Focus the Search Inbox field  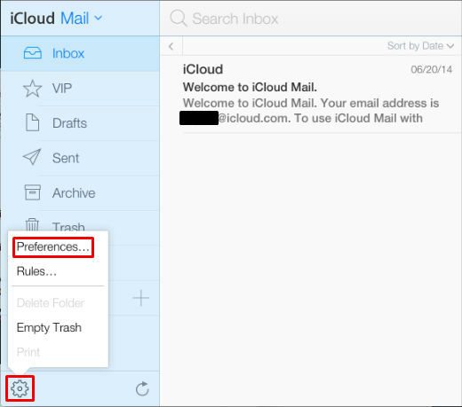[311, 19]
